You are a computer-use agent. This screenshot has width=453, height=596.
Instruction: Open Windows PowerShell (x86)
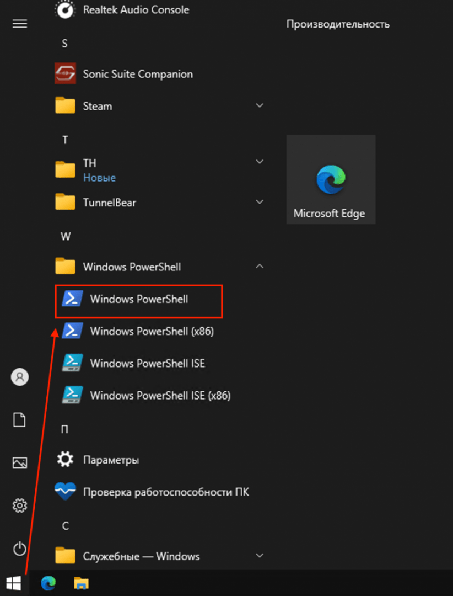152,331
